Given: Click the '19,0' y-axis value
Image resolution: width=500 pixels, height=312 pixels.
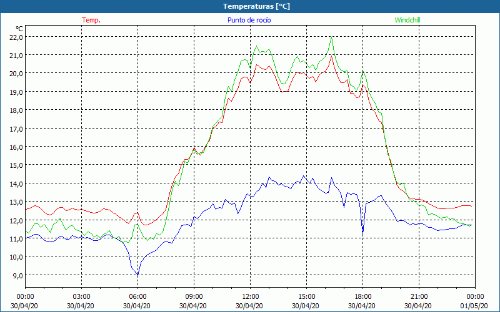Looking at the screenshot, I should pos(17,92).
